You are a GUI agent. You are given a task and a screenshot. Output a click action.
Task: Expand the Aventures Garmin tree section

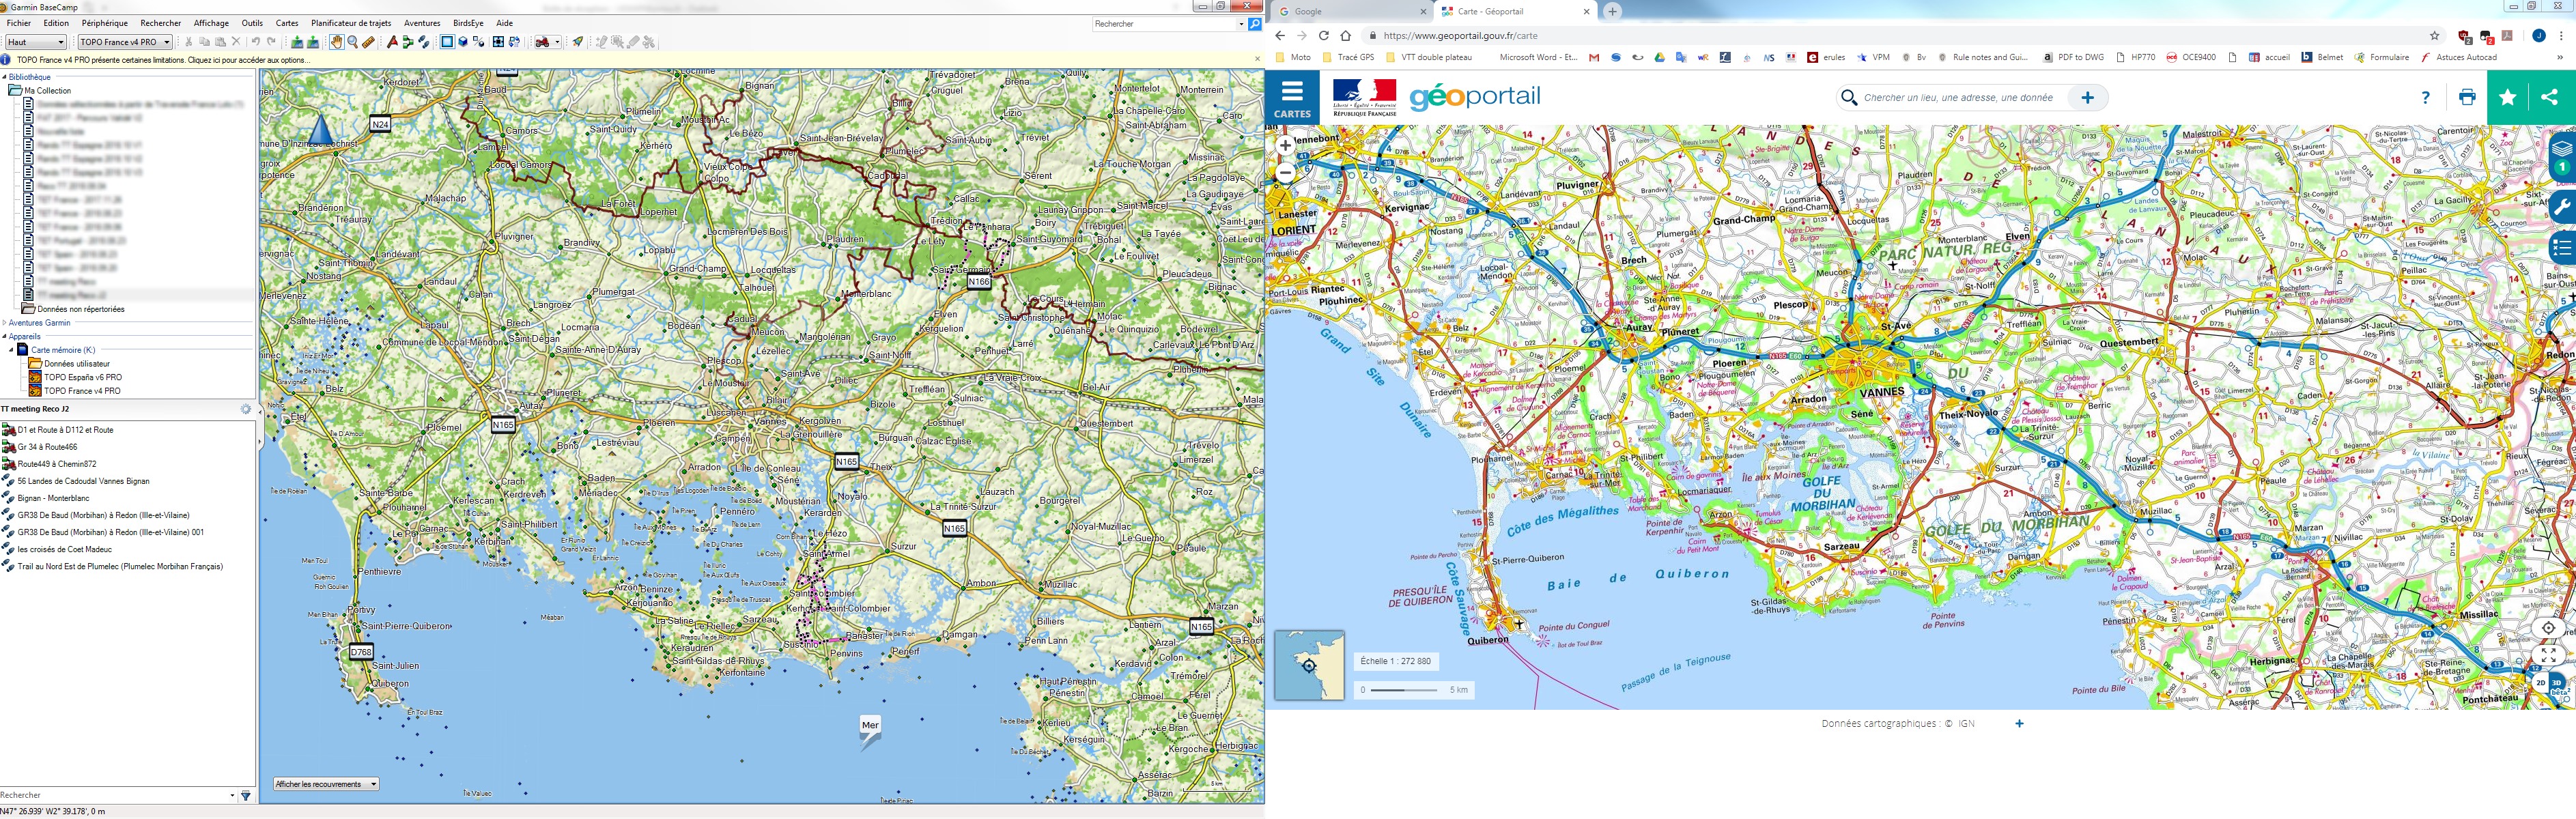tap(5, 323)
